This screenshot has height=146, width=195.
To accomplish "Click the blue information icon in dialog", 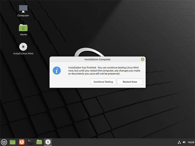I will (57, 70).
